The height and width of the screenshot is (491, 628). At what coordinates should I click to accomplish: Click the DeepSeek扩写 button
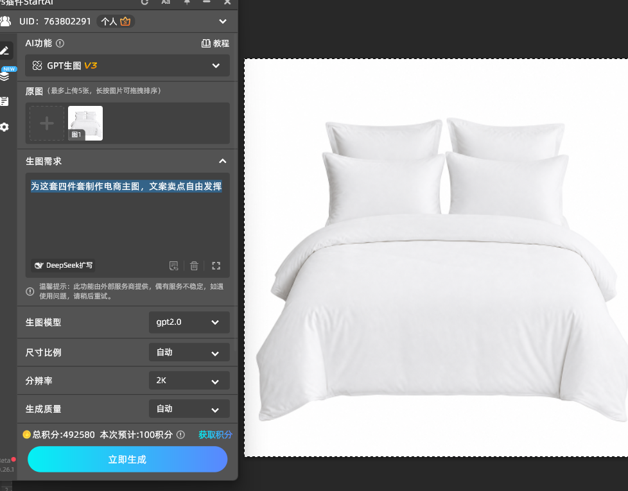pyautogui.click(x=64, y=265)
